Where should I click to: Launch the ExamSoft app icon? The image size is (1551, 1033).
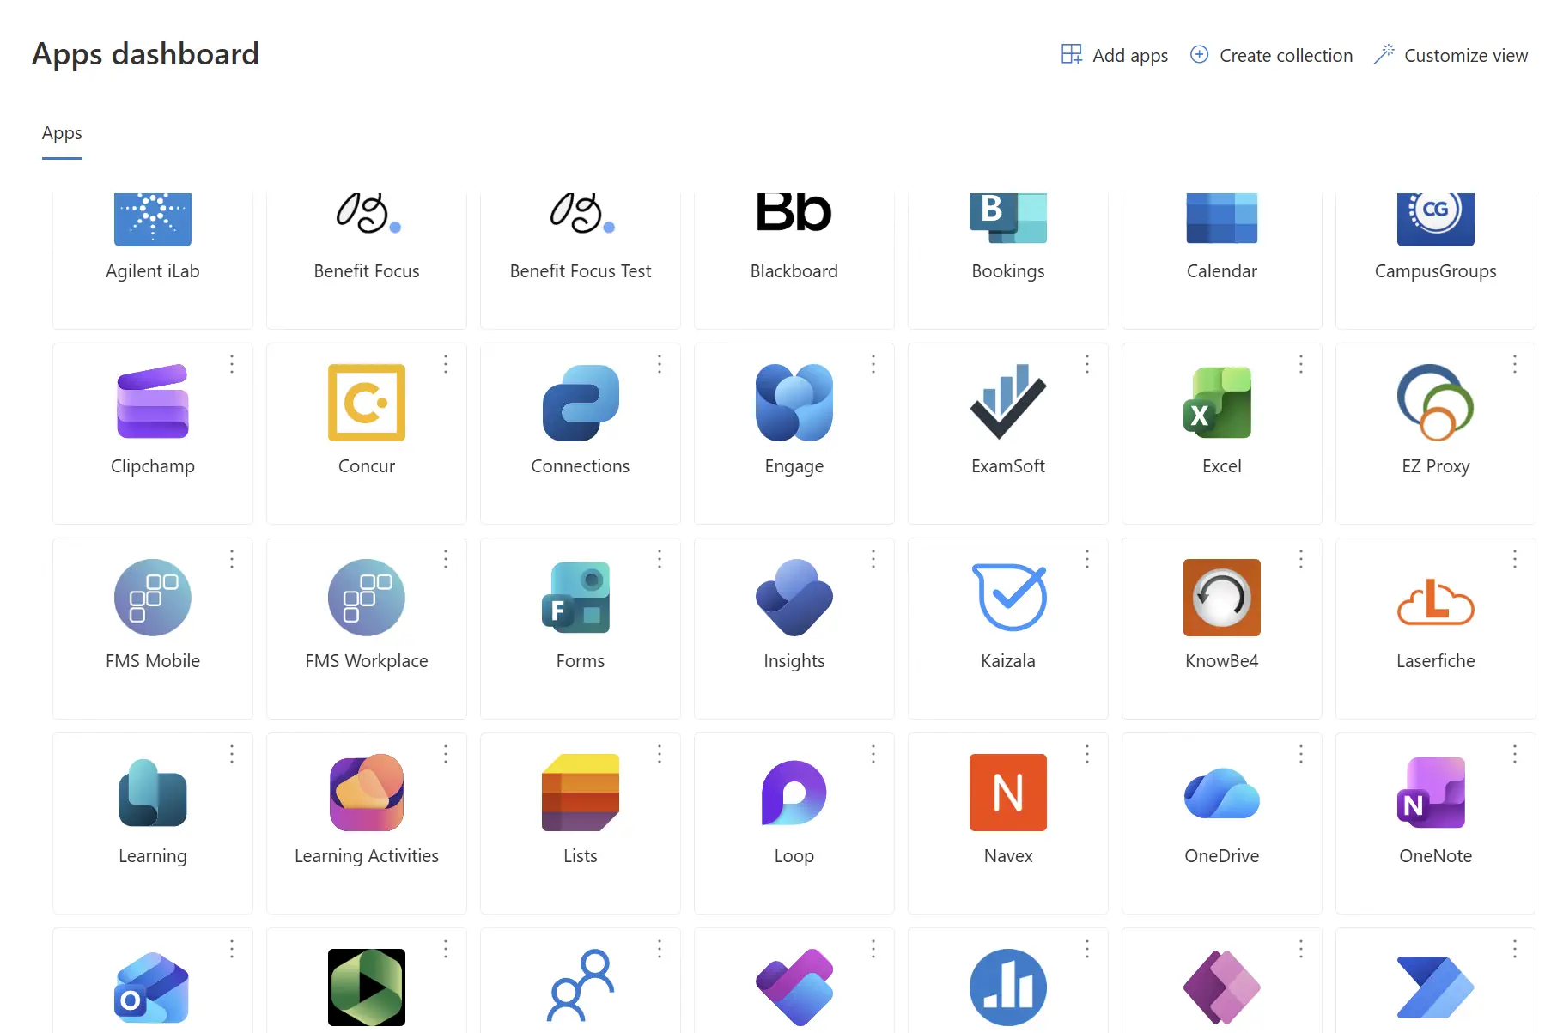[x=1008, y=402]
